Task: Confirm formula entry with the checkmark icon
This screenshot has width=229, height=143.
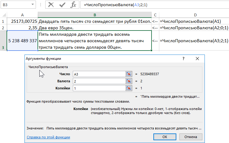Action: point(62,5)
